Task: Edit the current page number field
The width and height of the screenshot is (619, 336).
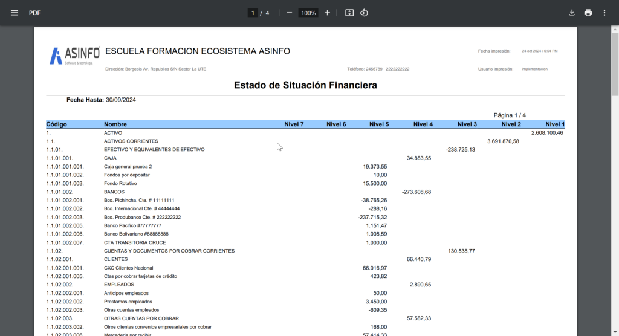Action: 253,13
